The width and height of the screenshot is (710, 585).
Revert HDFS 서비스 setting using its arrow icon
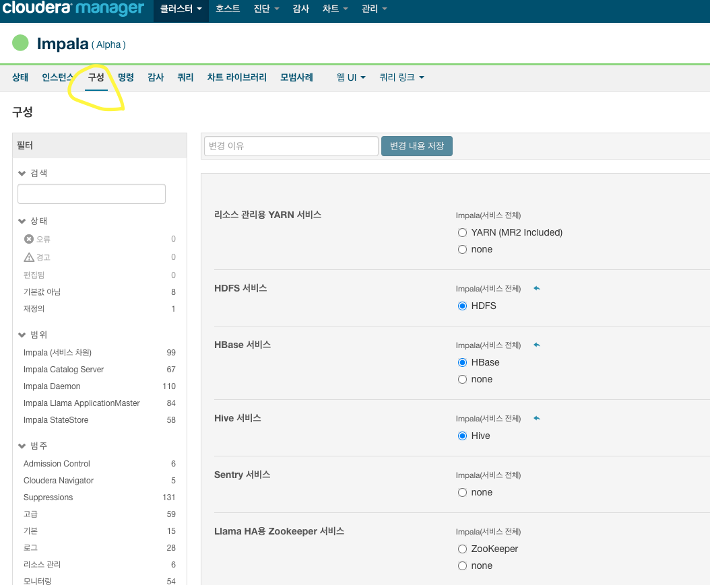click(537, 288)
